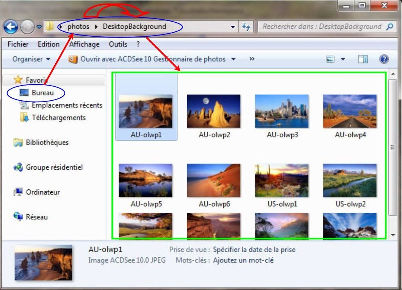Open Bibliothèques in the navigation pane
The width and height of the screenshot is (402, 290).
[47, 142]
